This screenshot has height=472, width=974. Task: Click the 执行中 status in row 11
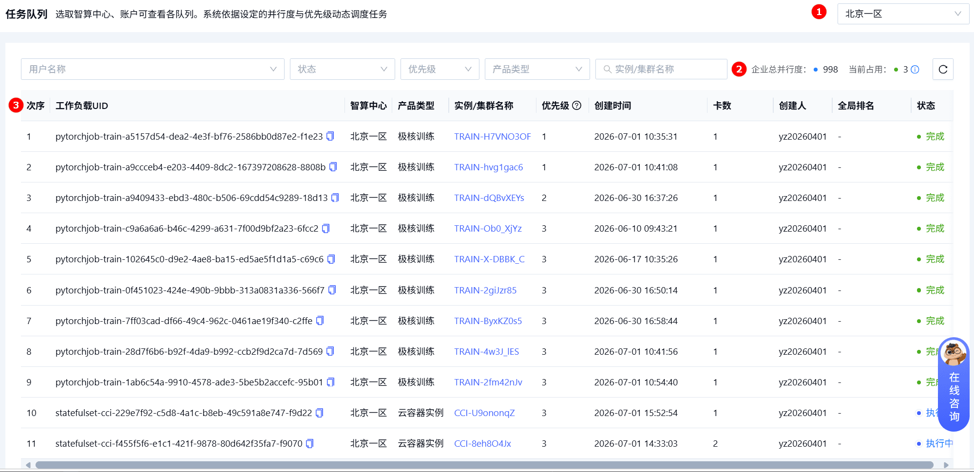pos(939,443)
